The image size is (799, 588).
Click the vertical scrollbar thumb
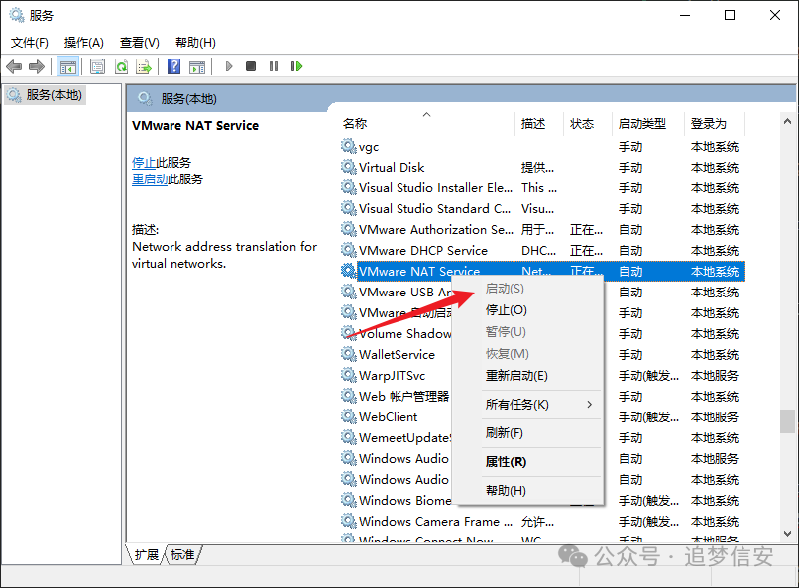(787, 421)
